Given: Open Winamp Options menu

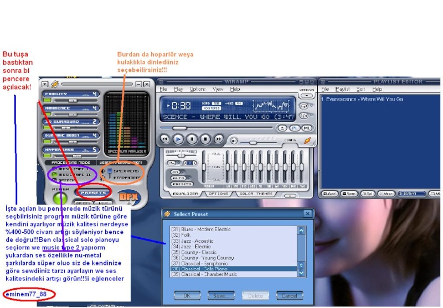Looking at the screenshot, I should [198, 89].
